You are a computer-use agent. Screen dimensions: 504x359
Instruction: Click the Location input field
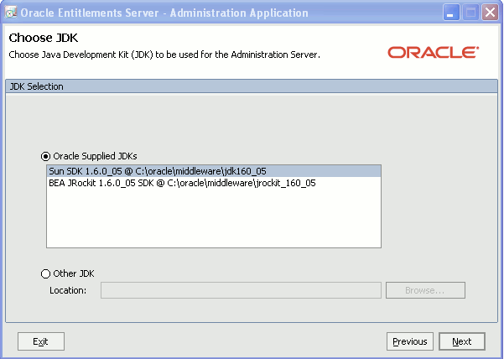point(241,290)
